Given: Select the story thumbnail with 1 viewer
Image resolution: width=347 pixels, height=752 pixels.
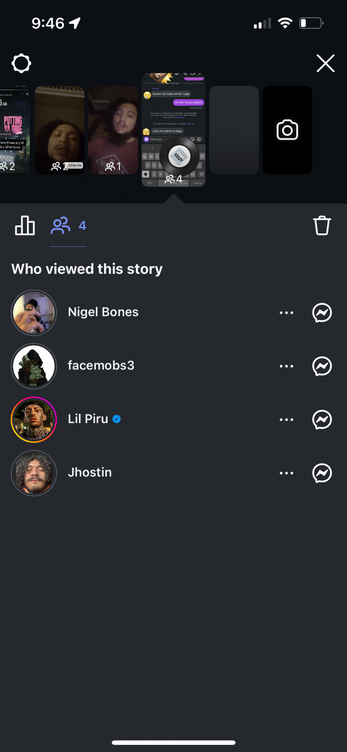Looking at the screenshot, I should point(113,130).
